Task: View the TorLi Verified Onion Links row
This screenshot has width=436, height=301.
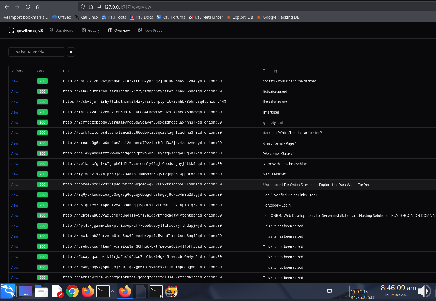Action: pyautogui.click(x=14, y=195)
